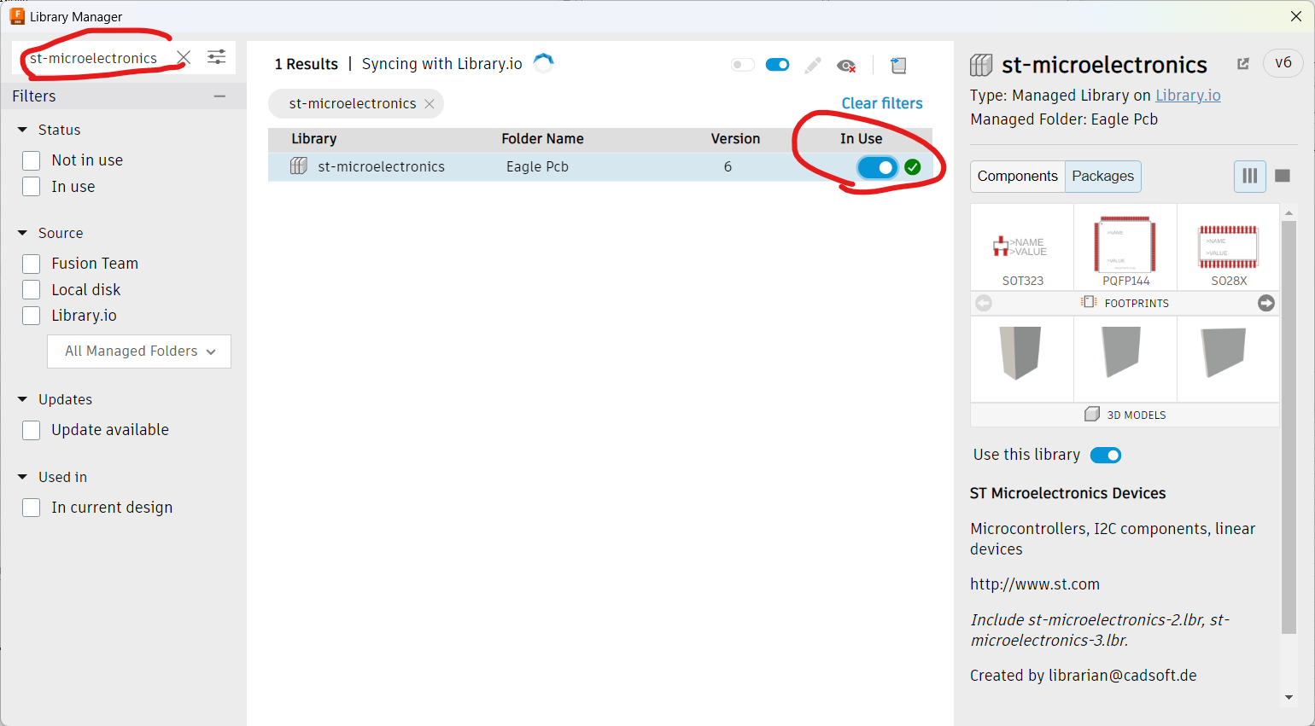The height and width of the screenshot is (726, 1315).
Task: Click the hide library eye icon
Action: tap(846, 66)
